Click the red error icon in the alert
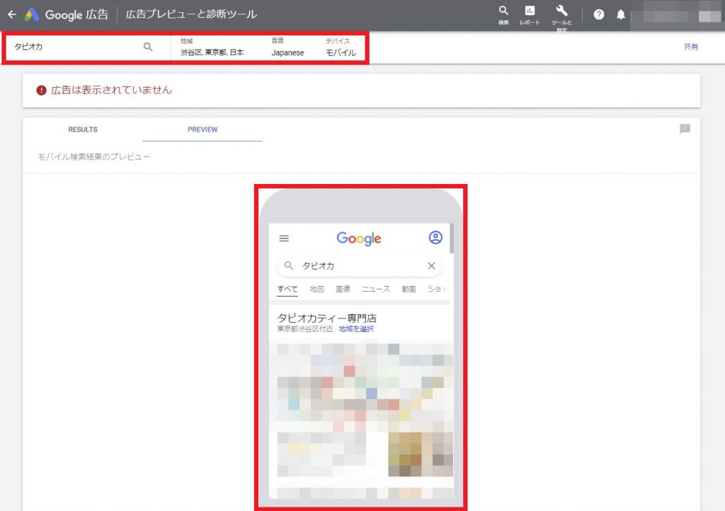 point(41,90)
